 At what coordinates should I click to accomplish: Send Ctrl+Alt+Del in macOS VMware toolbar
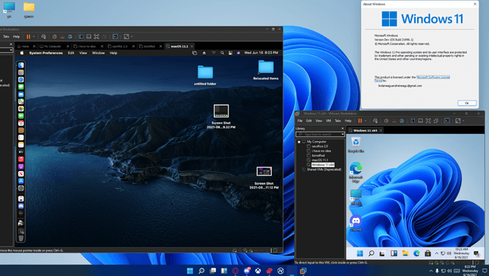(x=43, y=36)
